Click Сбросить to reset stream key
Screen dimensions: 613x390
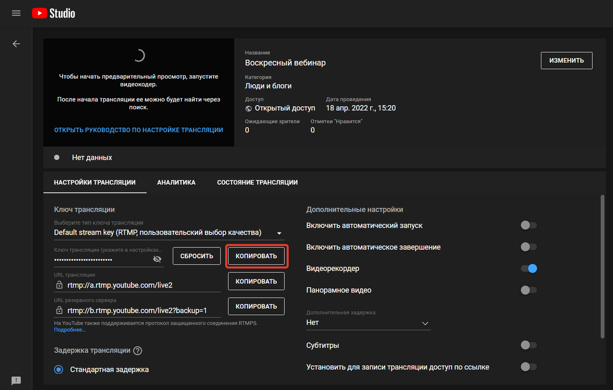[197, 256]
